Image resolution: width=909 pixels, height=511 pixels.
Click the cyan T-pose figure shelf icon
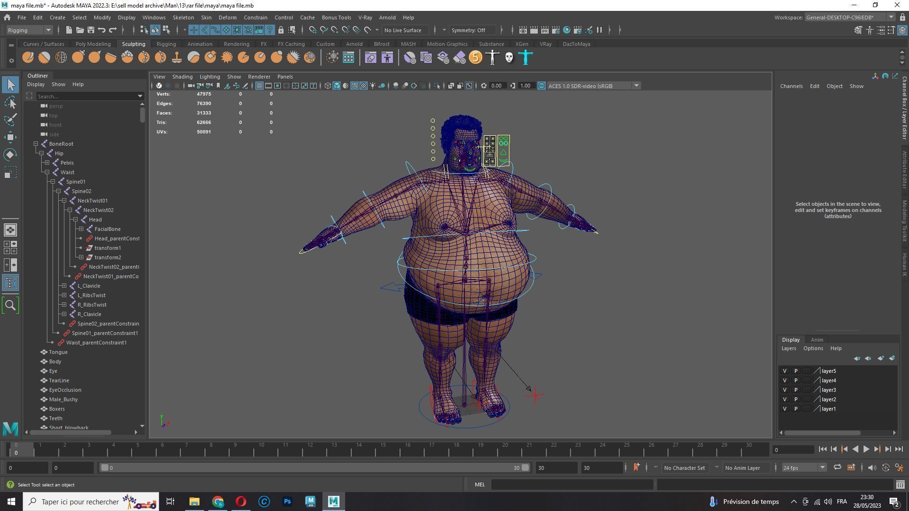[x=526, y=58]
